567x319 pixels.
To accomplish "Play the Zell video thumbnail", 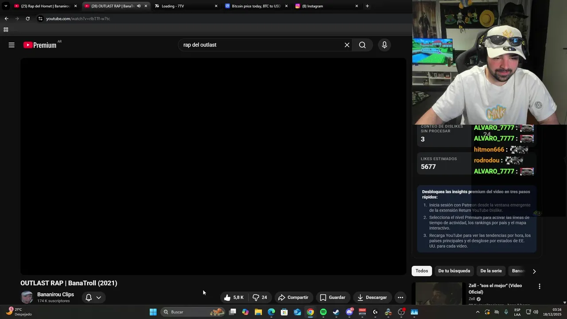I will click(439, 294).
